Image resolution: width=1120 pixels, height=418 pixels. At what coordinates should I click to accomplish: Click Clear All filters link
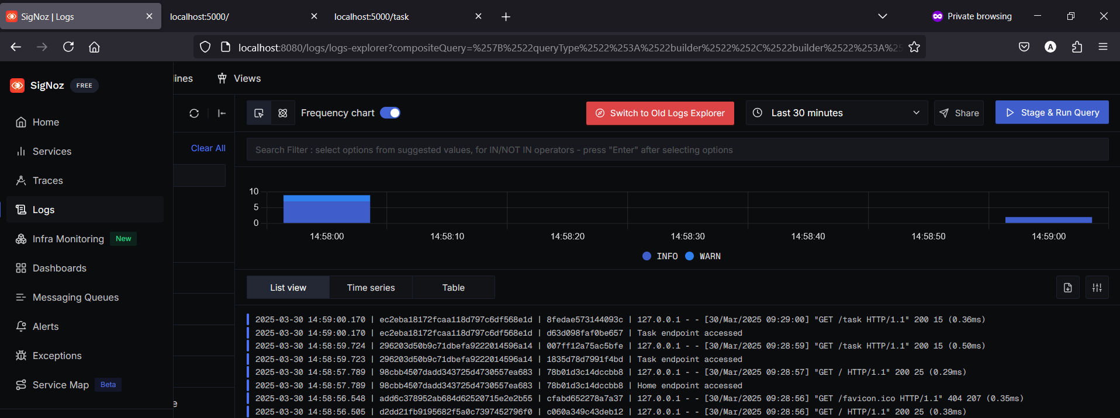pos(208,148)
